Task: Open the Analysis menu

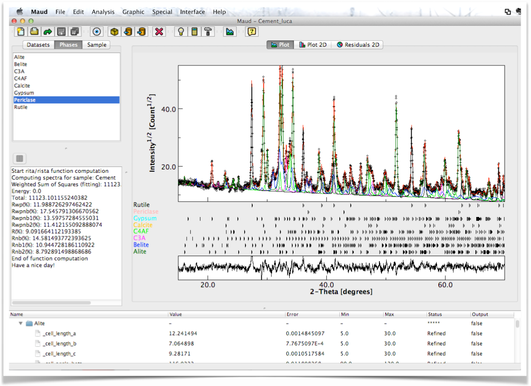Action: point(103,12)
